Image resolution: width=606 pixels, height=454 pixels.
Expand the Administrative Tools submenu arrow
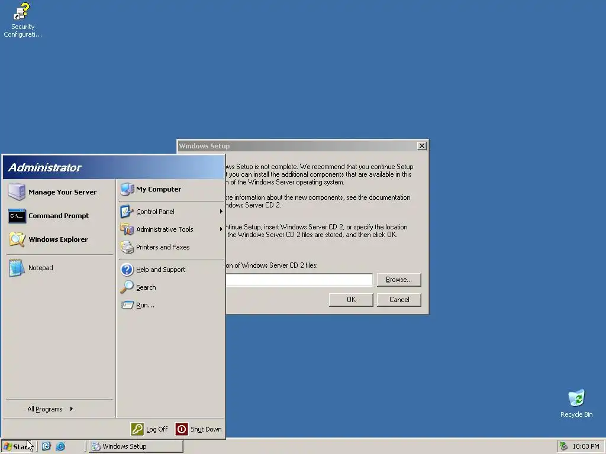click(221, 229)
